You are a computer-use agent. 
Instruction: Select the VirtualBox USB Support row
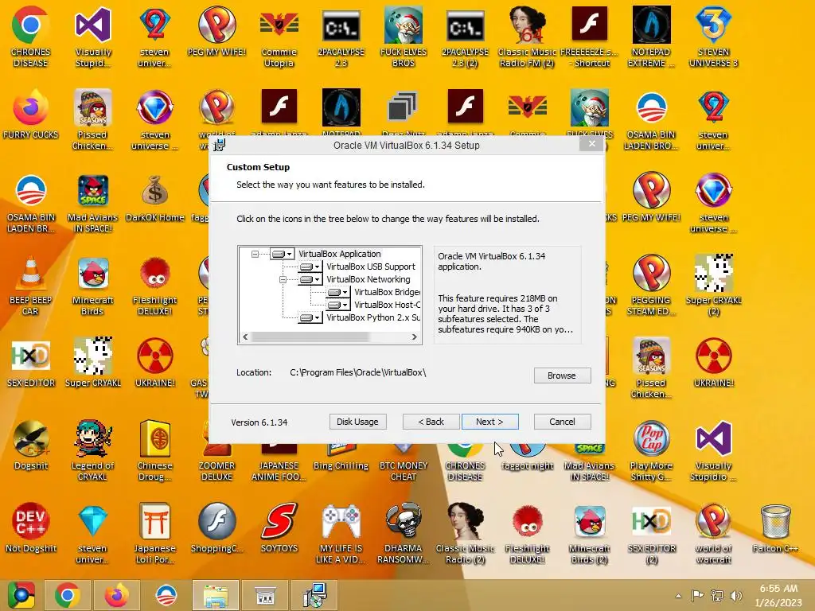coord(371,267)
